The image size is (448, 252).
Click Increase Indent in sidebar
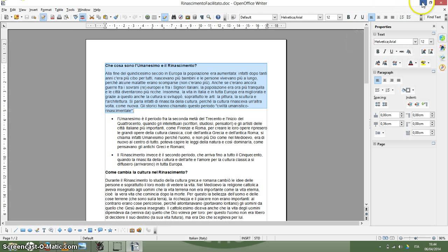pyautogui.click(x=409, y=104)
